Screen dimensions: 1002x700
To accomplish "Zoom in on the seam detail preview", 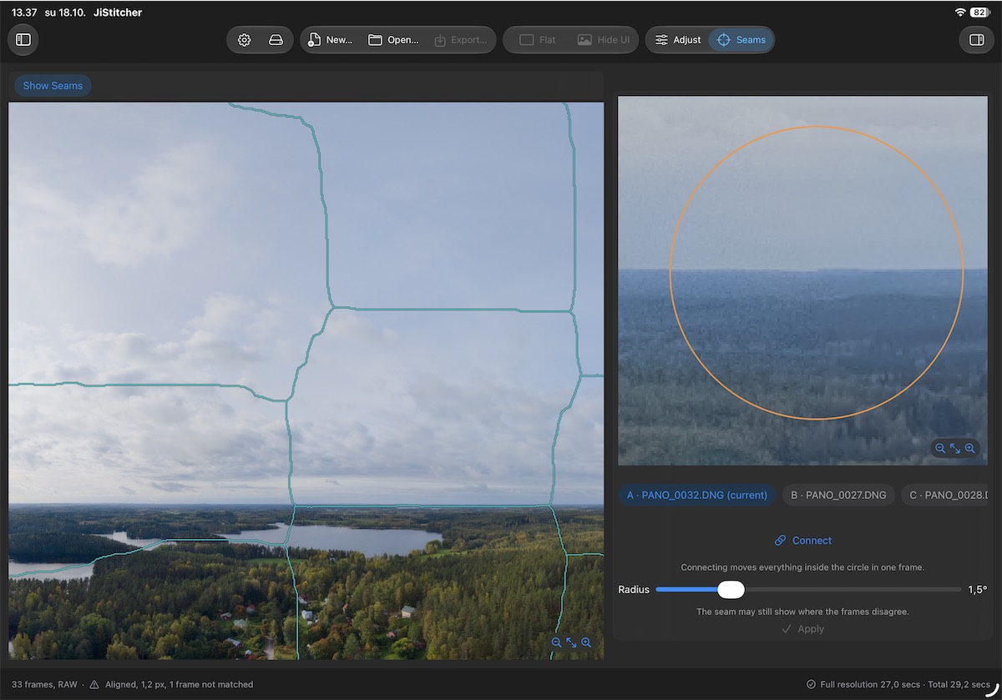I will (x=970, y=448).
